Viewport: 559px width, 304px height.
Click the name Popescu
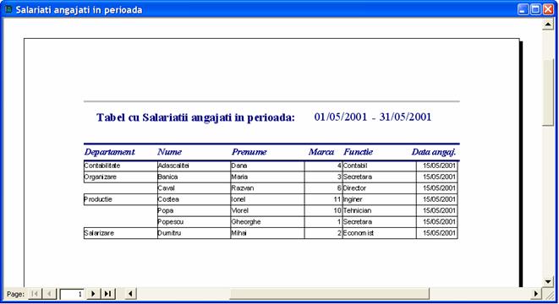click(171, 222)
